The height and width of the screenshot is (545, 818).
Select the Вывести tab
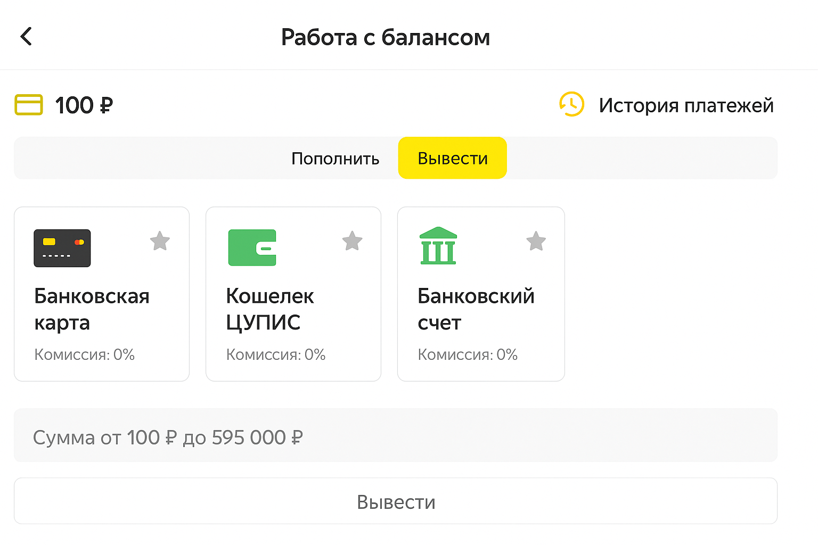point(452,158)
